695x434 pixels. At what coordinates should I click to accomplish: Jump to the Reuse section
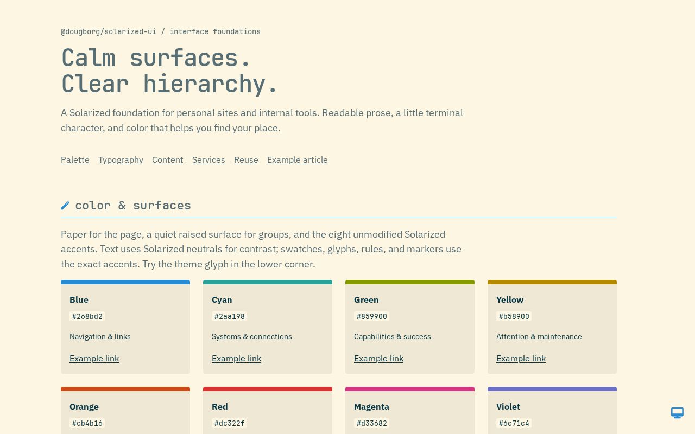(246, 159)
